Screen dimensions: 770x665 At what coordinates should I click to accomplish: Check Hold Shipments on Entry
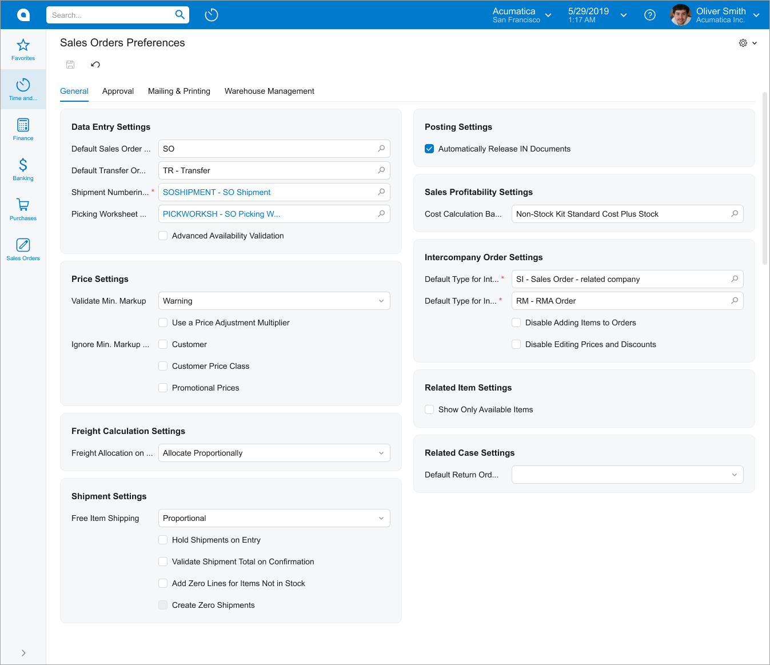[163, 540]
